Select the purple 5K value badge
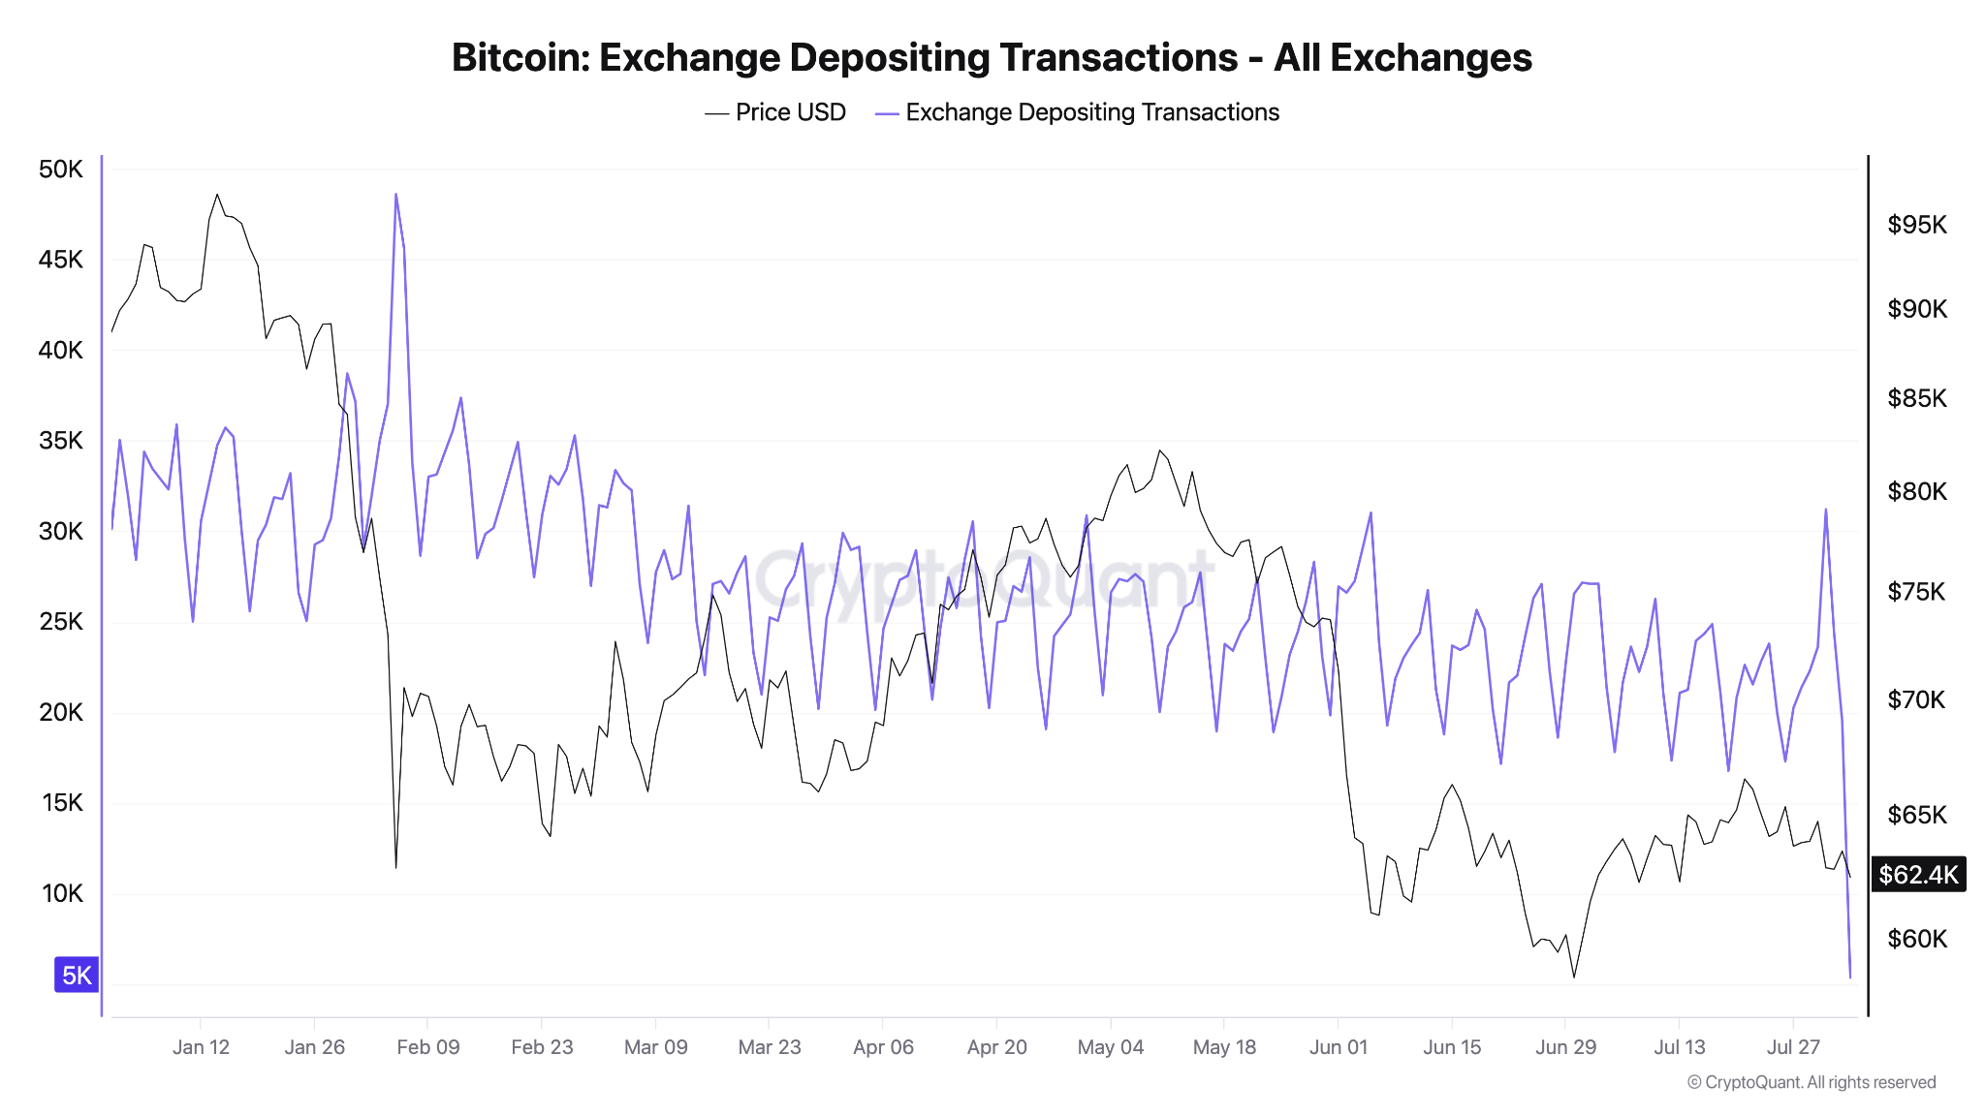The width and height of the screenshot is (1985, 1116). [77, 975]
